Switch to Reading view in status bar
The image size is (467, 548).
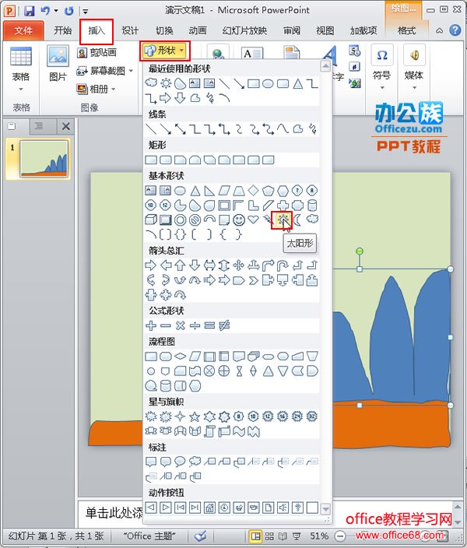click(283, 536)
